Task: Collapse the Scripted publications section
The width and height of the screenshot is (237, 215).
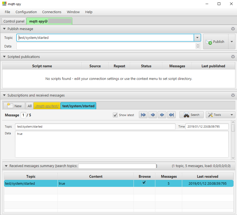Action: click(4, 57)
